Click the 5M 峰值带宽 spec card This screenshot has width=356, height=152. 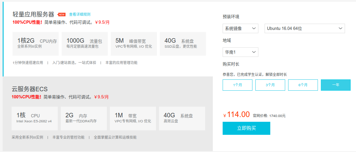[134, 44]
